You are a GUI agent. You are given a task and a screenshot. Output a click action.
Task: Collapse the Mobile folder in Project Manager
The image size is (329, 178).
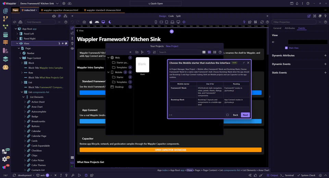[x=109, y=72]
